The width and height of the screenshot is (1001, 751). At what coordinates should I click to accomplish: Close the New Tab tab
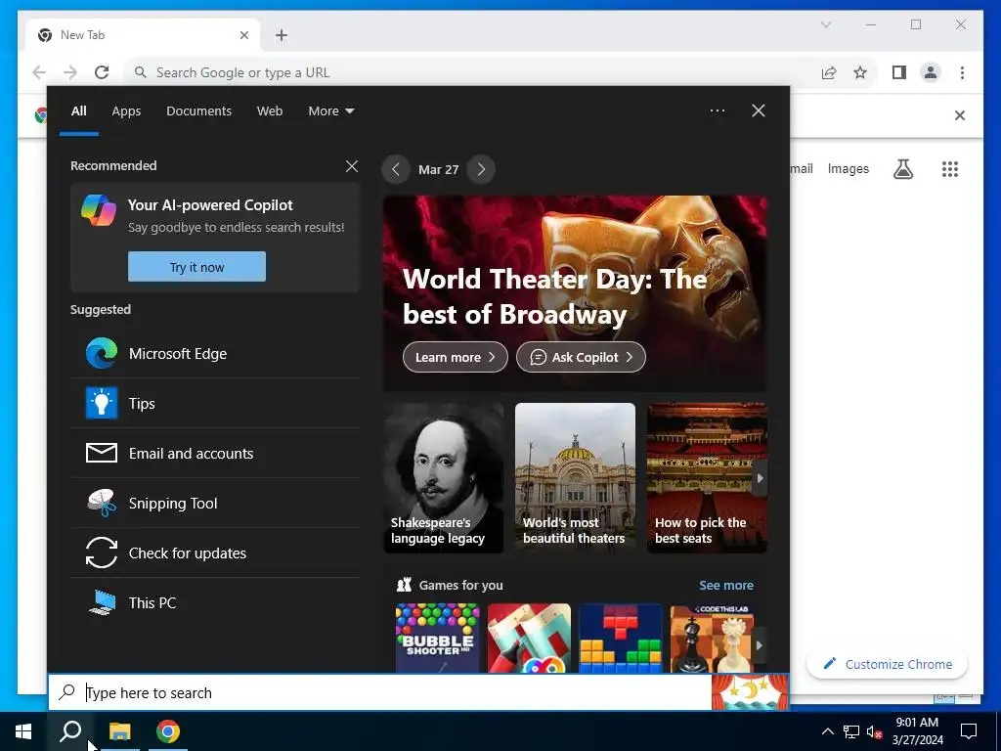click(x=243, y=35)
